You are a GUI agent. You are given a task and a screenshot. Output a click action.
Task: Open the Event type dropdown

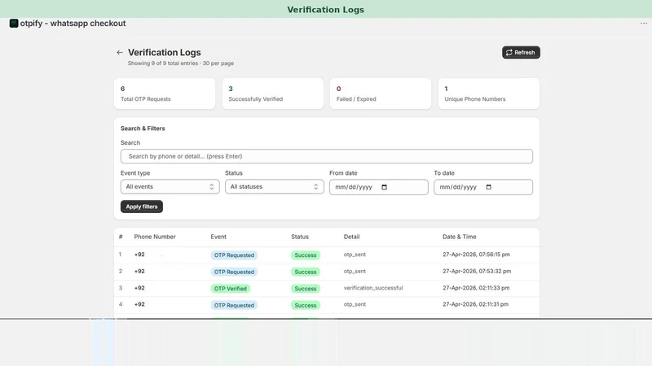[x=170, y=187]
